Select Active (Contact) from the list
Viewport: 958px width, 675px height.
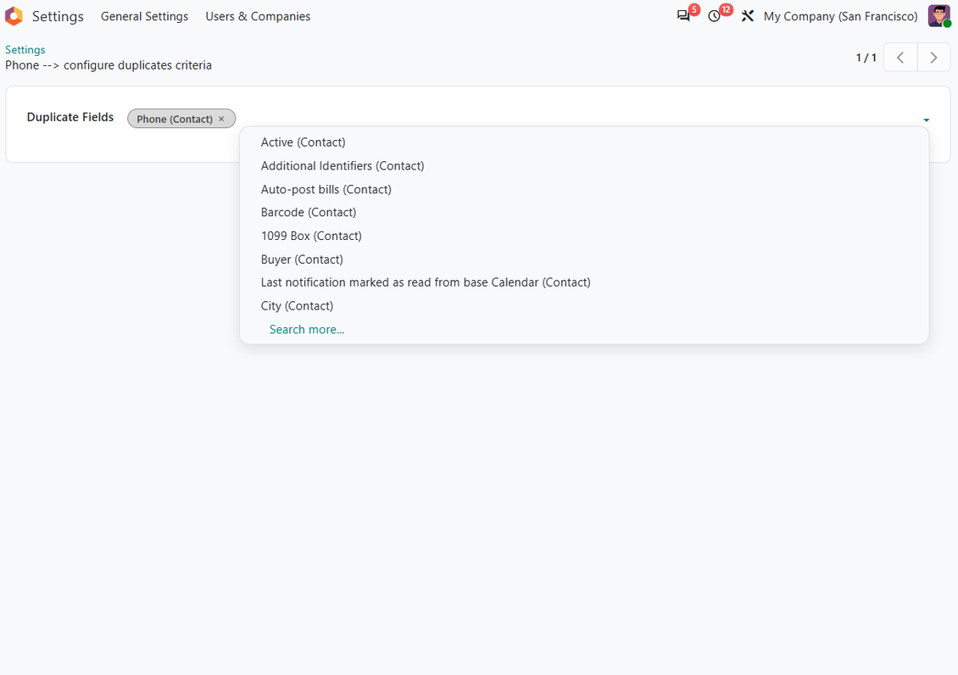coord(584,142)
